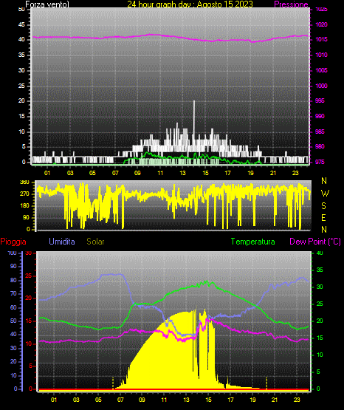Click the S wind direction label
The image size is (344, 410).
(323, 206)
